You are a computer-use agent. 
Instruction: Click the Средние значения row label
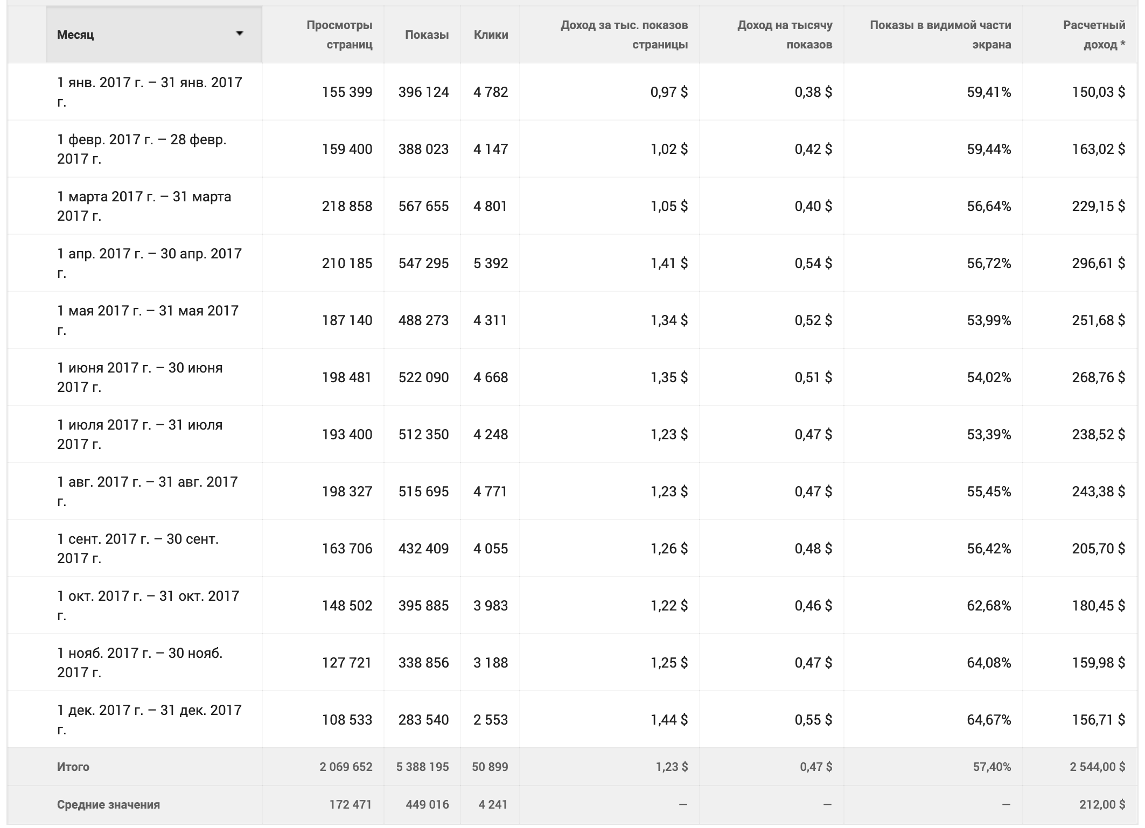click(108, 804)
